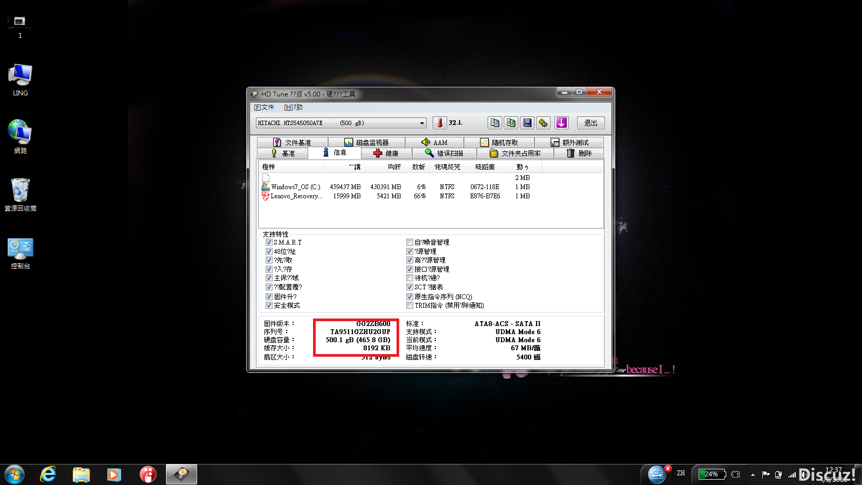Switch to the 删除 erase tab
The width and height of the screenshot is (862, 485).
point(579,153)
